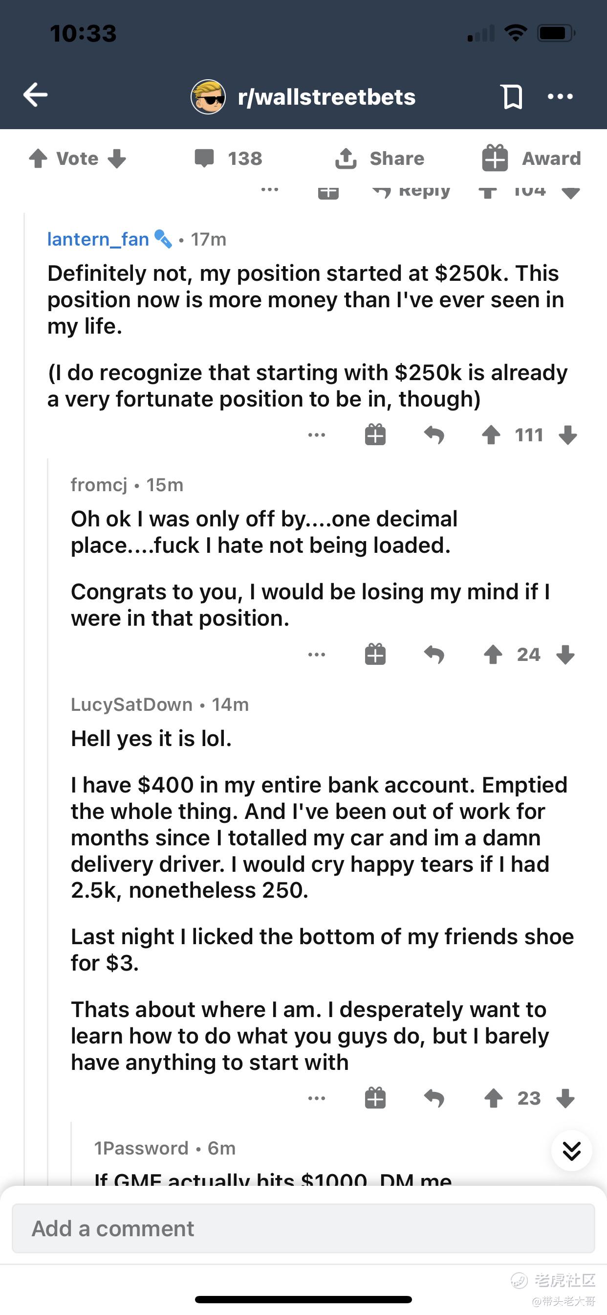
Task: Jump to next comment with double-chevron button
Action: pos(571,1151)
